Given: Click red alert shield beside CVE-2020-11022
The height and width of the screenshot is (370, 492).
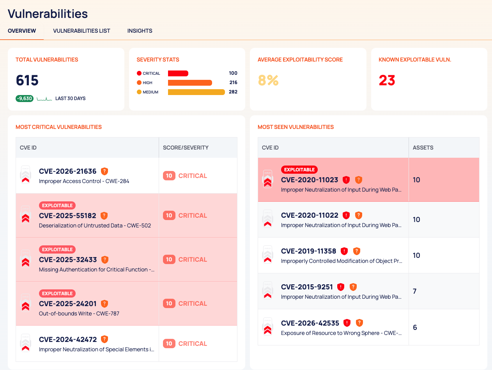Looking at the screenshot, I should point(346,215).
